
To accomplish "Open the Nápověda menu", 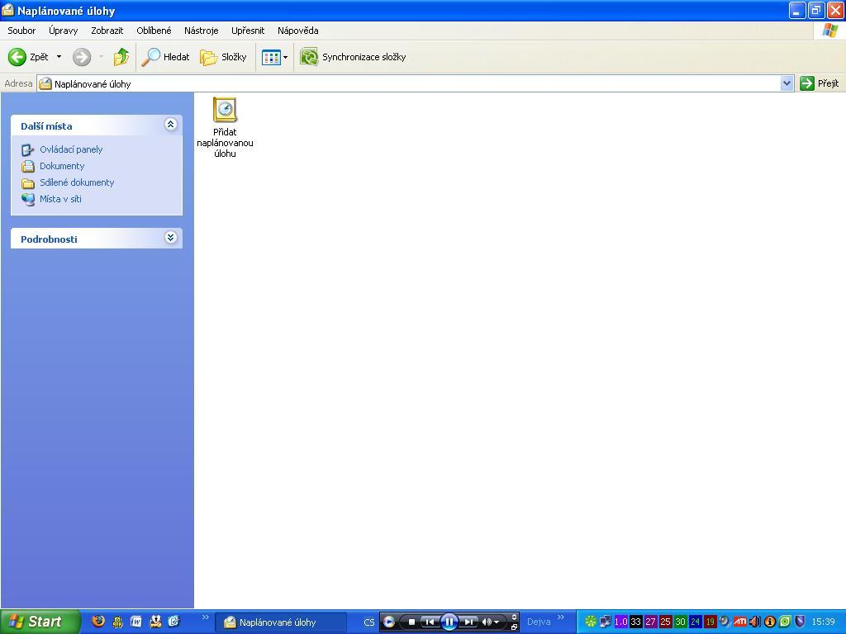I will pos(297,31).
